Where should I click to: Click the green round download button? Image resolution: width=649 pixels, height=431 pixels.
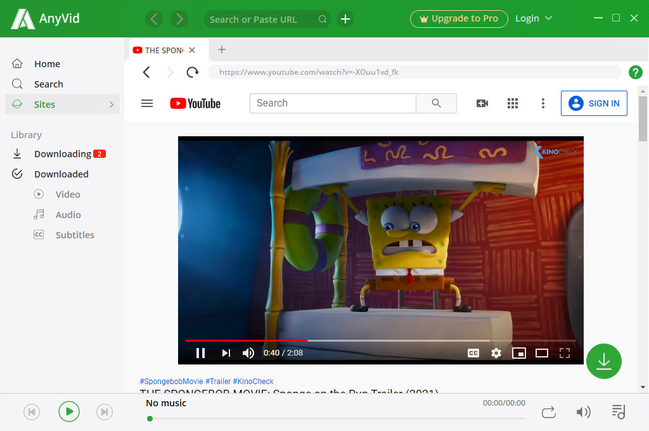coord(604,361)
